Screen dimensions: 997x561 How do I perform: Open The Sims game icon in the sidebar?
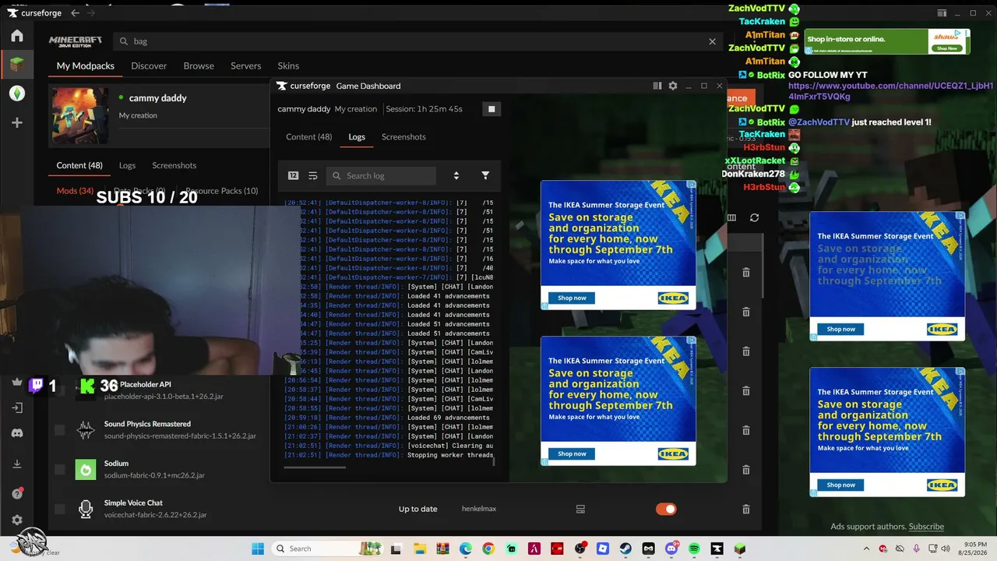point(17,93)
